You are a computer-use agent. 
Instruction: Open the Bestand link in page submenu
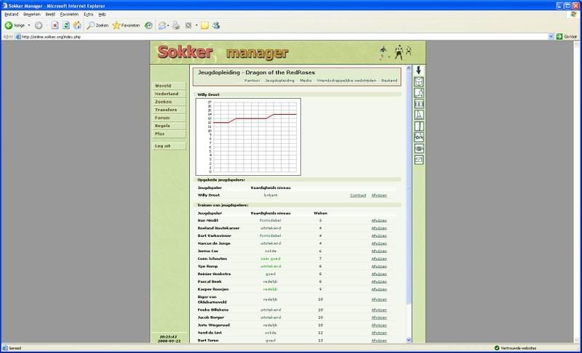pyautogui.click(x=389, y=81)
